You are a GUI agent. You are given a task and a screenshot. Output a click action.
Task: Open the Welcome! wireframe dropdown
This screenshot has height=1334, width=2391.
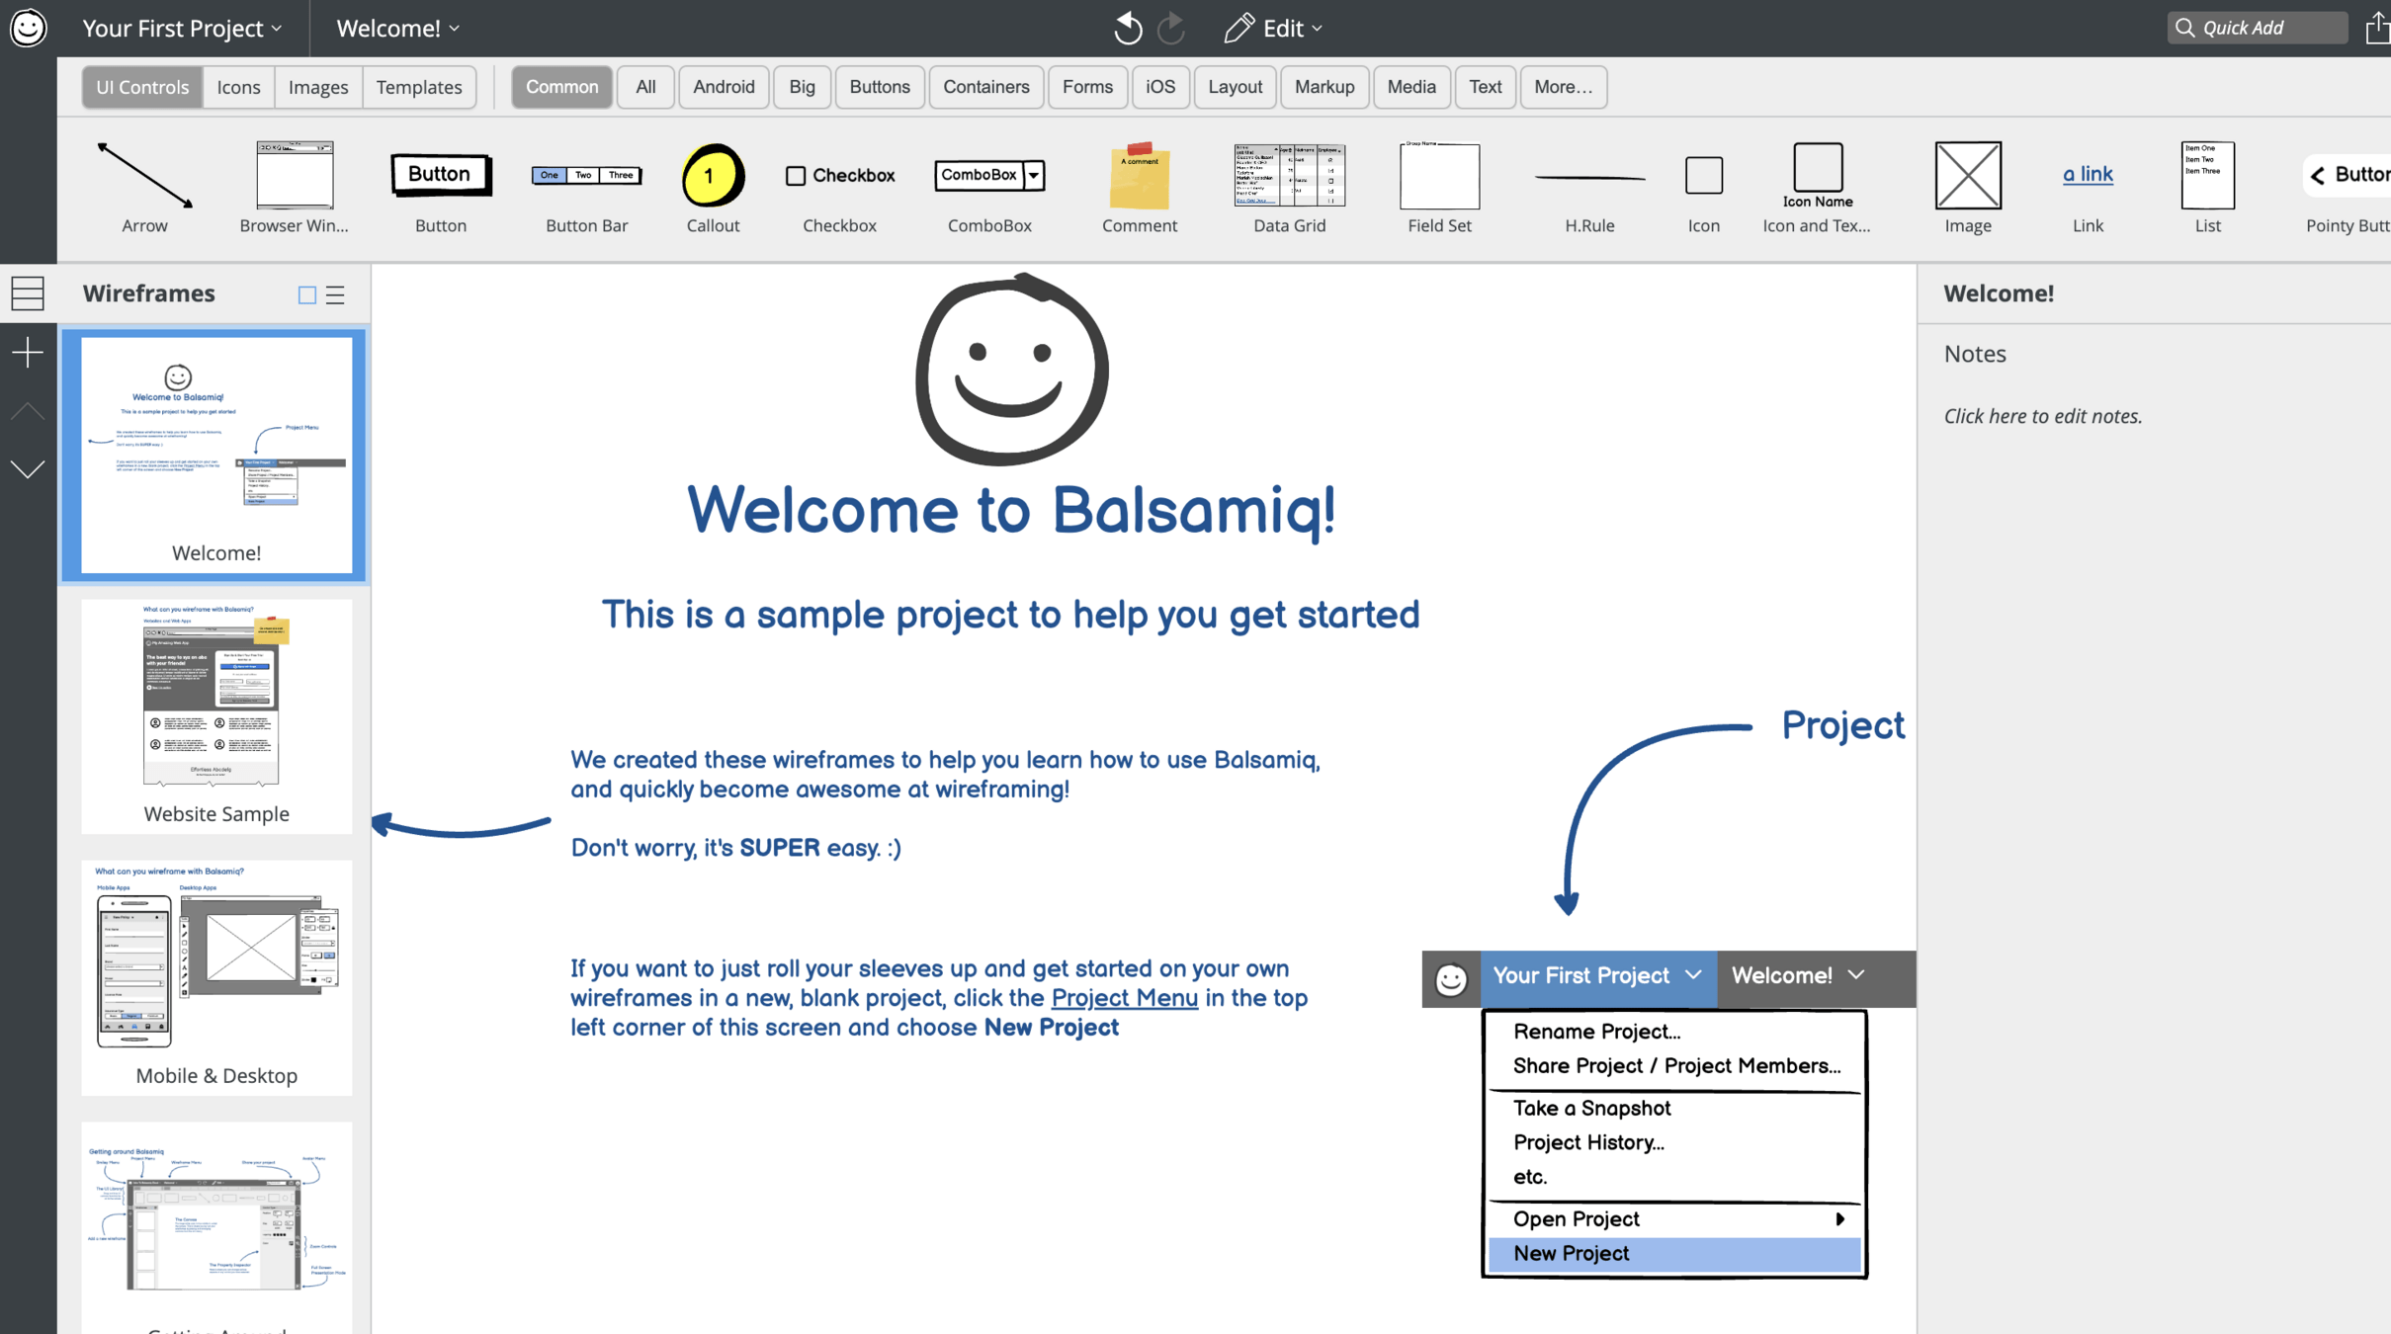[x=398, y=28]
